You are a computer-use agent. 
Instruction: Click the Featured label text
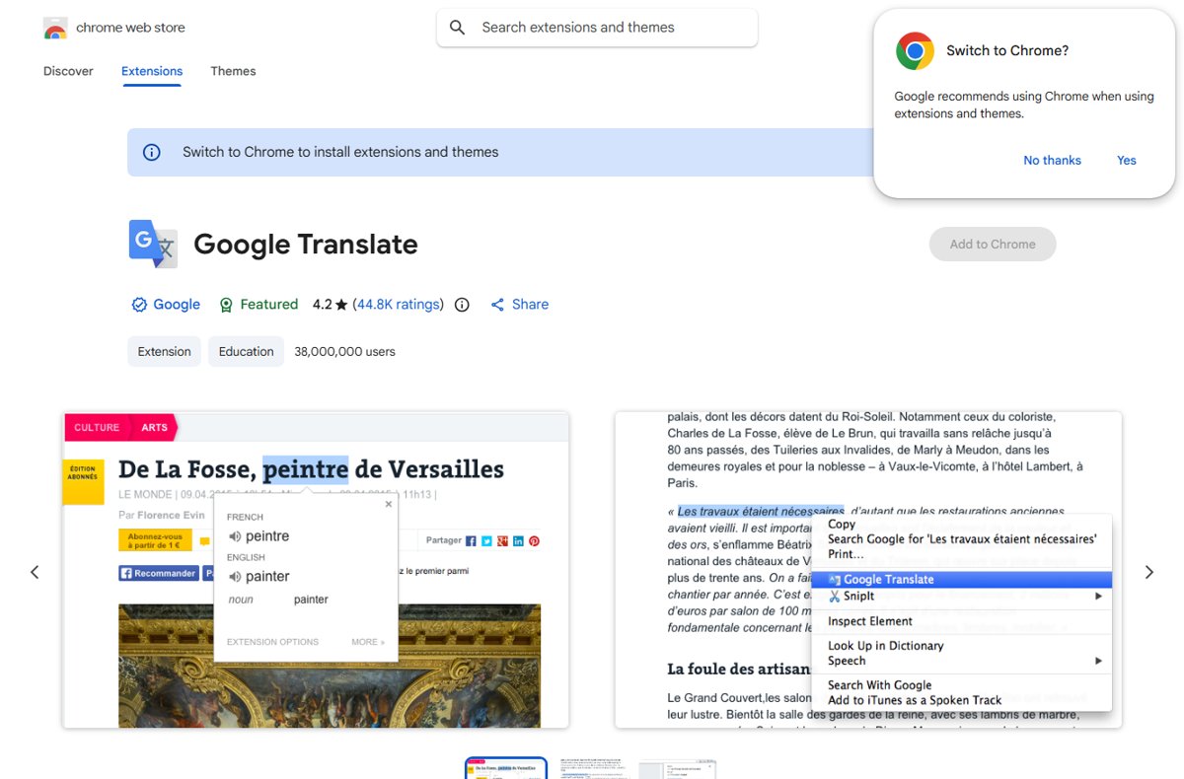269,305
